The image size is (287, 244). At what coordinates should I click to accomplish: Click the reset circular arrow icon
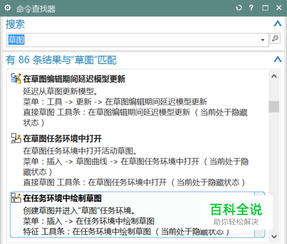[x=239, y=8]
